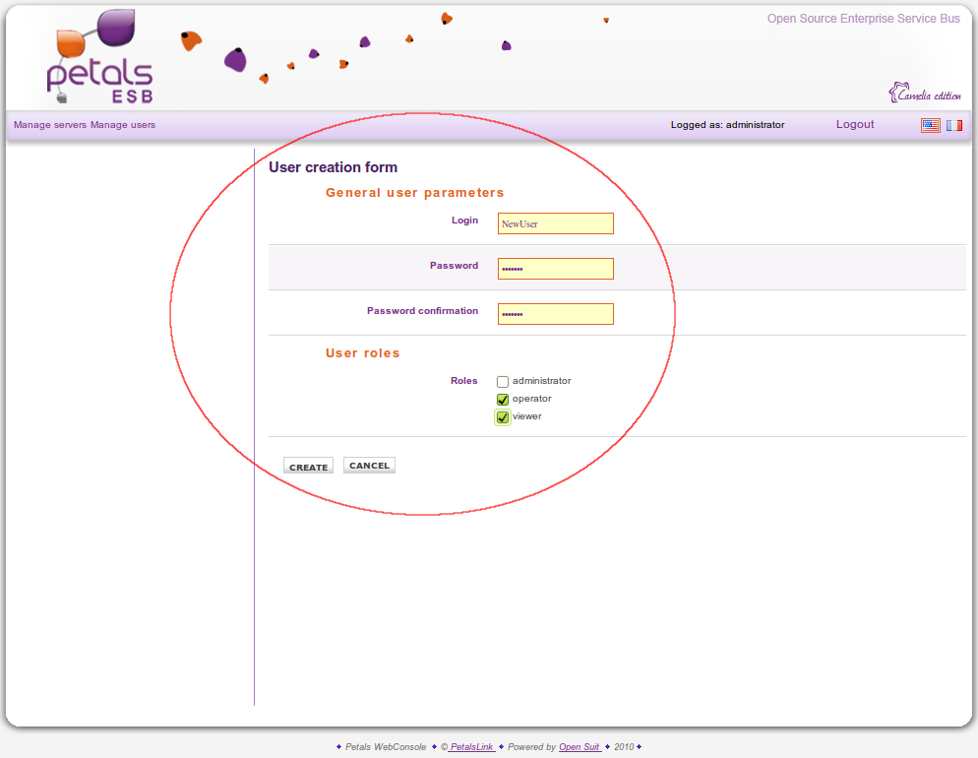Focus the Login field containing NewUser

[555, 223]
